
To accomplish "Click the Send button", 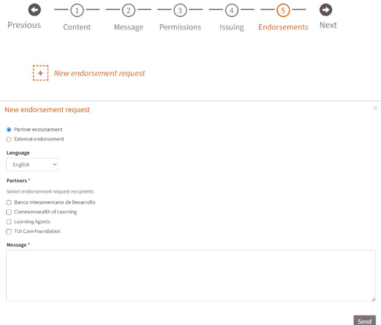I will click(364, 321).
